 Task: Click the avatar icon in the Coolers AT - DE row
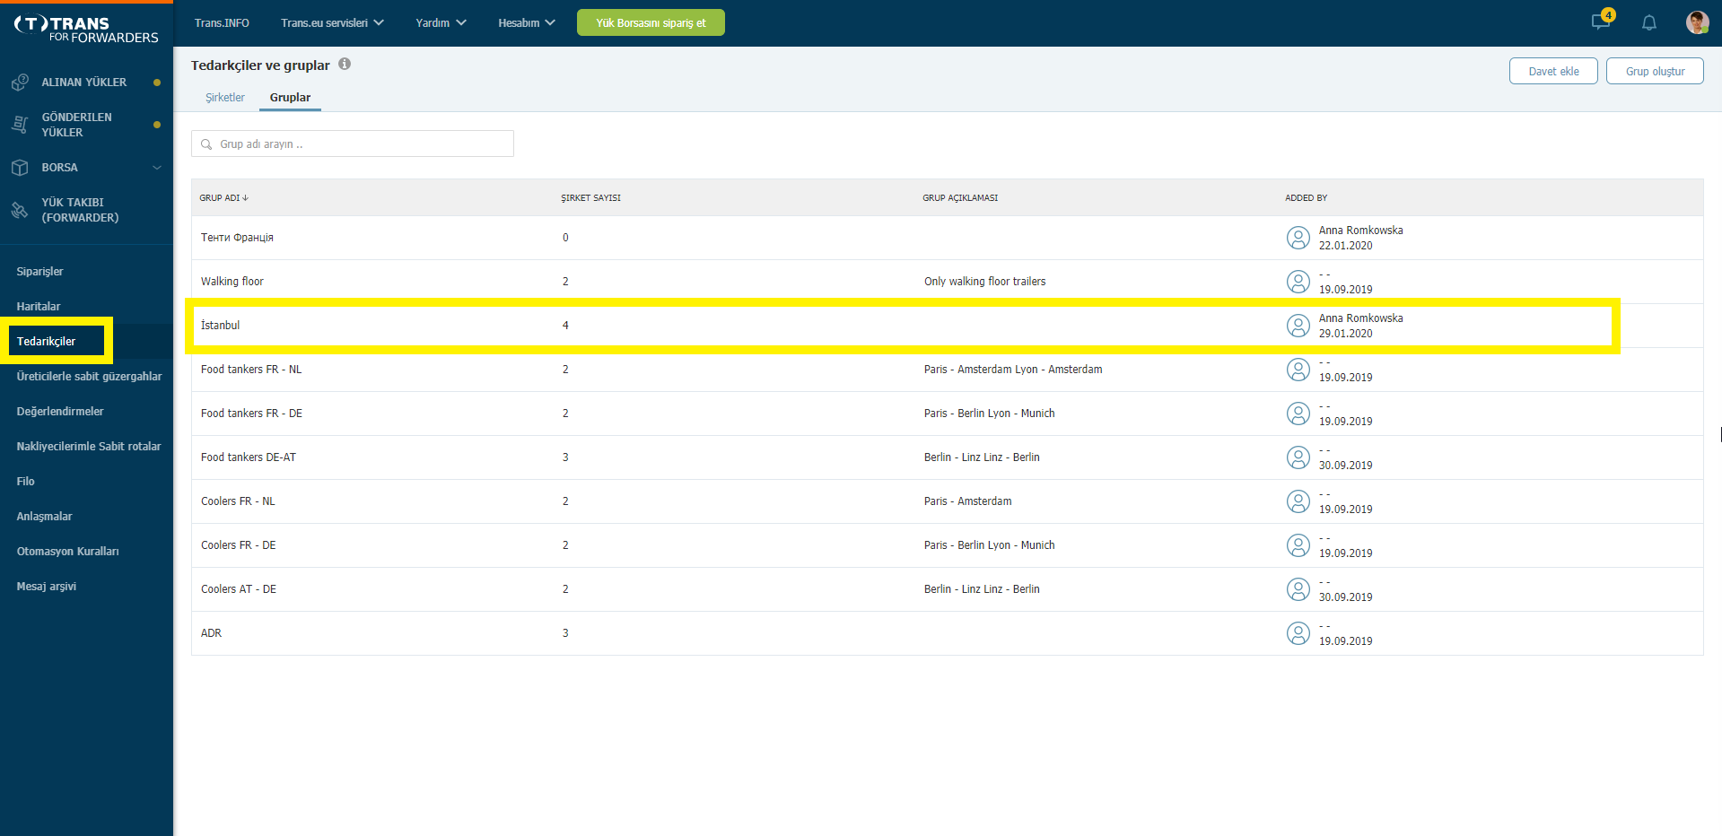tap(1298, 589)
